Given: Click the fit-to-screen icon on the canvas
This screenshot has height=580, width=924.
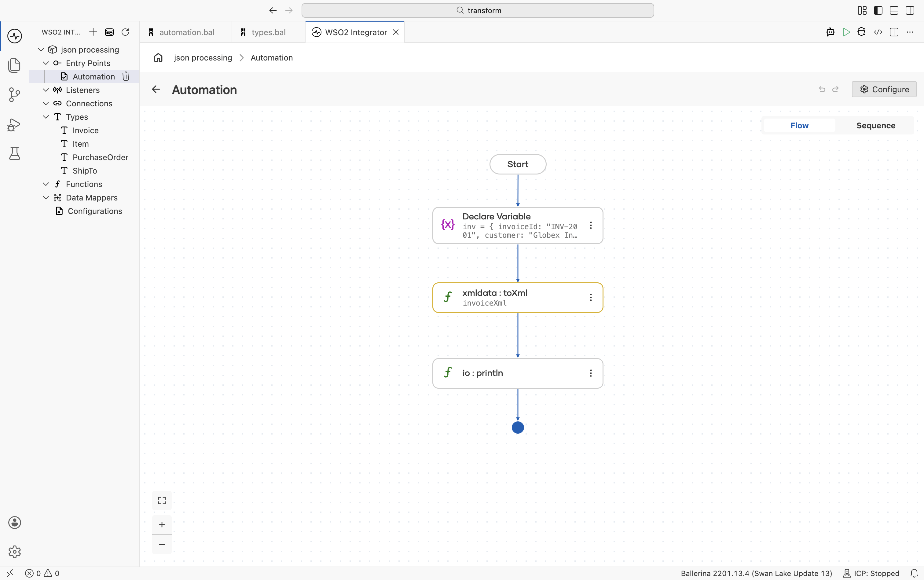Looking at the screenshot, I should tap(162, 500).
